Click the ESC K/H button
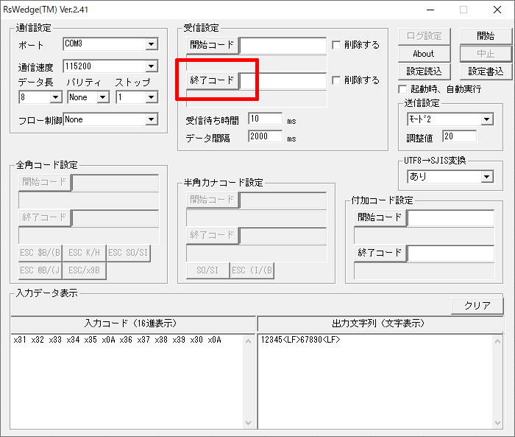The image size is (515, 437). click(84, 253)
